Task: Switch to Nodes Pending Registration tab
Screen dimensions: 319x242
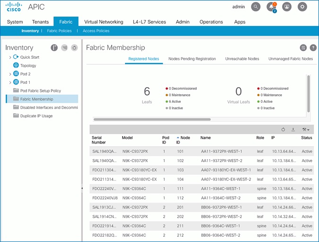Action: (x=192, y=59)
